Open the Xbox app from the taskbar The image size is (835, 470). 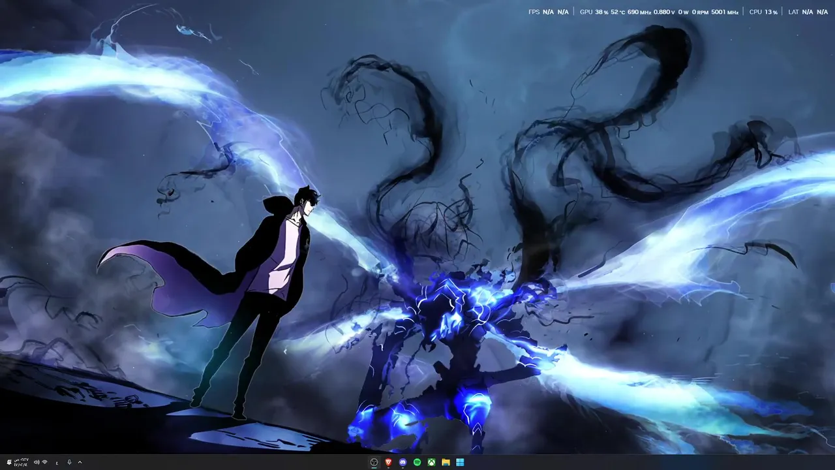432,462
